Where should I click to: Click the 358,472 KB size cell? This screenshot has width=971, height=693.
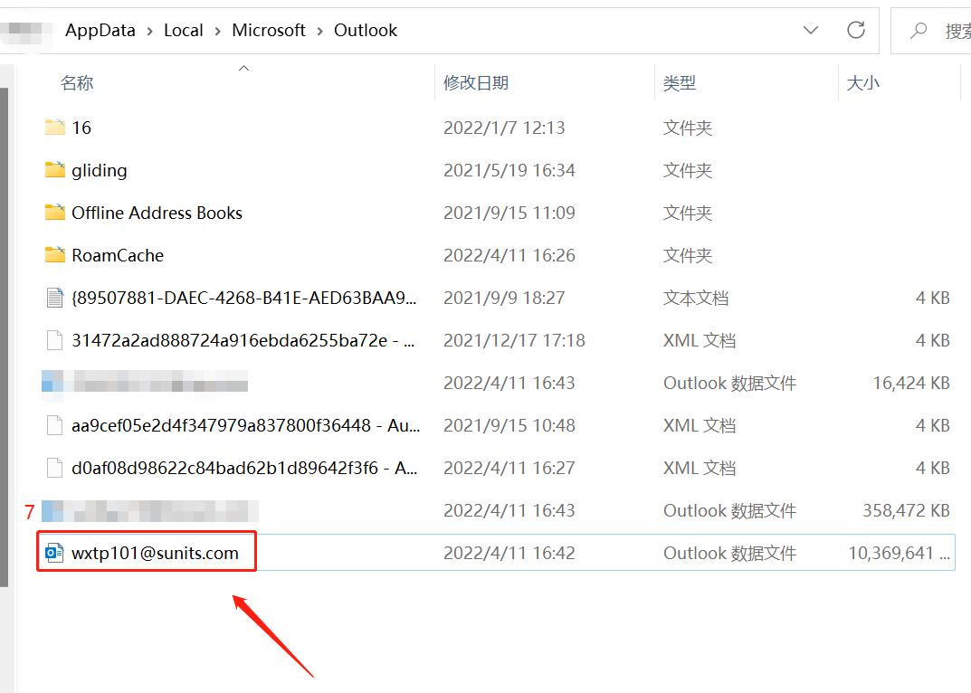(906, 510)
